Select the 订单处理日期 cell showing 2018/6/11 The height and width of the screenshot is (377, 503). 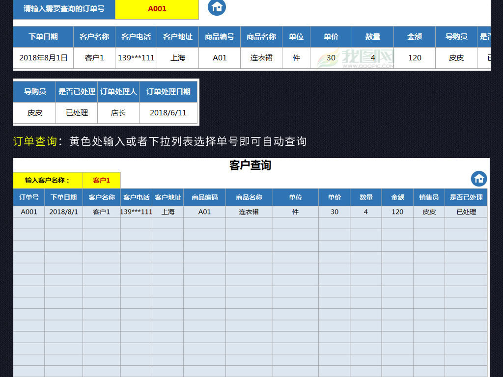[x=168, y=113]
